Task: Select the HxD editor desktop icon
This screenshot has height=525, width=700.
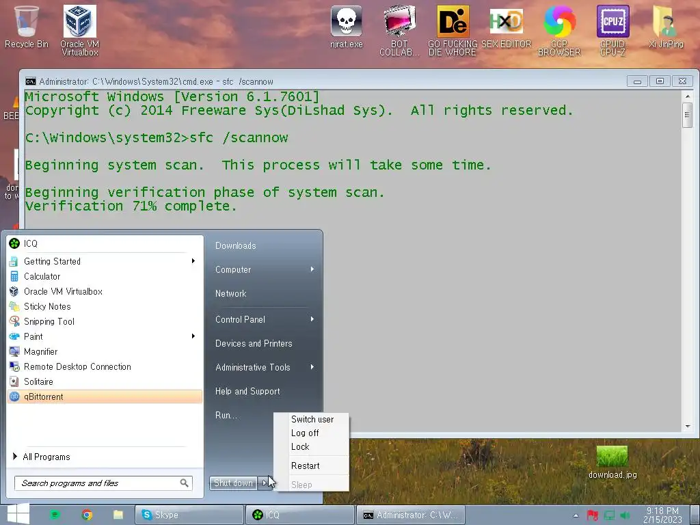Action: [x=506, y=27]
